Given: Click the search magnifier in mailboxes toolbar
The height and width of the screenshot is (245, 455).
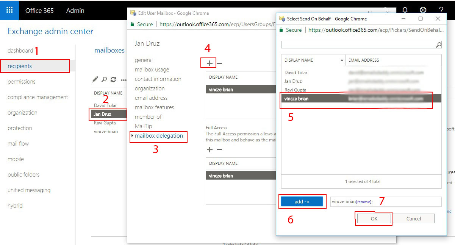Looking at the screenshot, I should point(104,80).
